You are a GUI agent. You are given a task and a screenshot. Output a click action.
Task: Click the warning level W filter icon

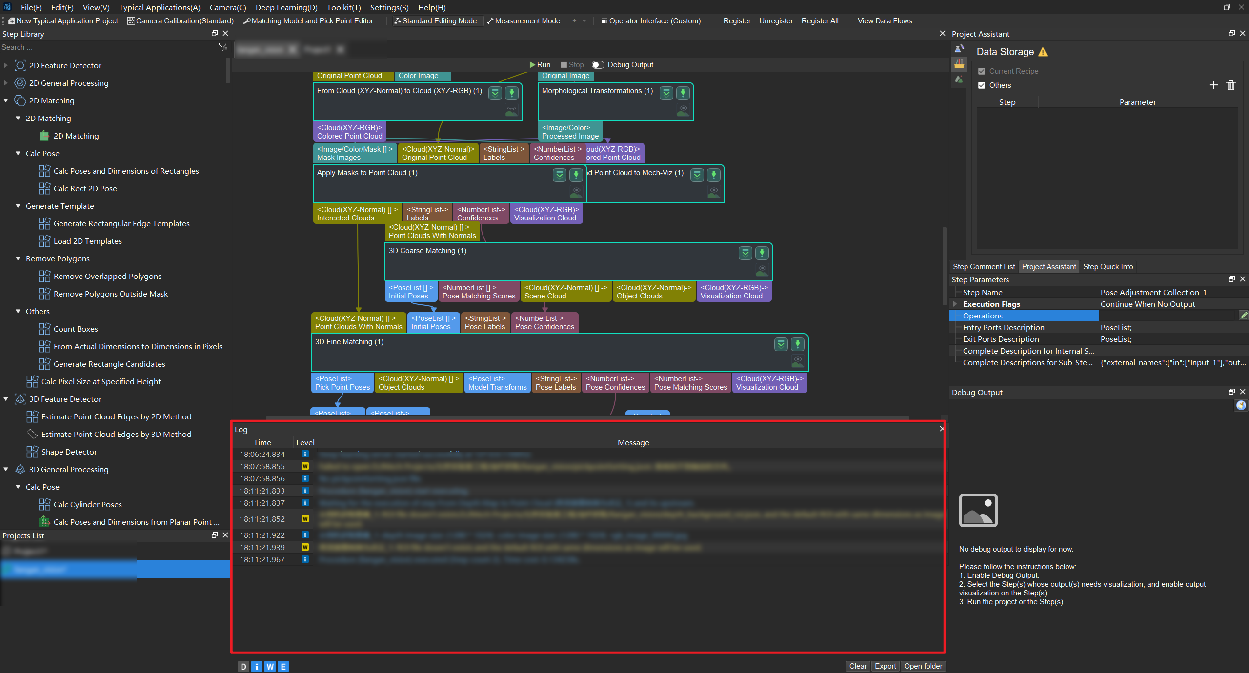tap(270, 666)
